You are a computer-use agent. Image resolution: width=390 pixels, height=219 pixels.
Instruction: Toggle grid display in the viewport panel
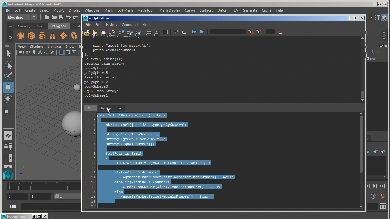click(x=61, y=52)
